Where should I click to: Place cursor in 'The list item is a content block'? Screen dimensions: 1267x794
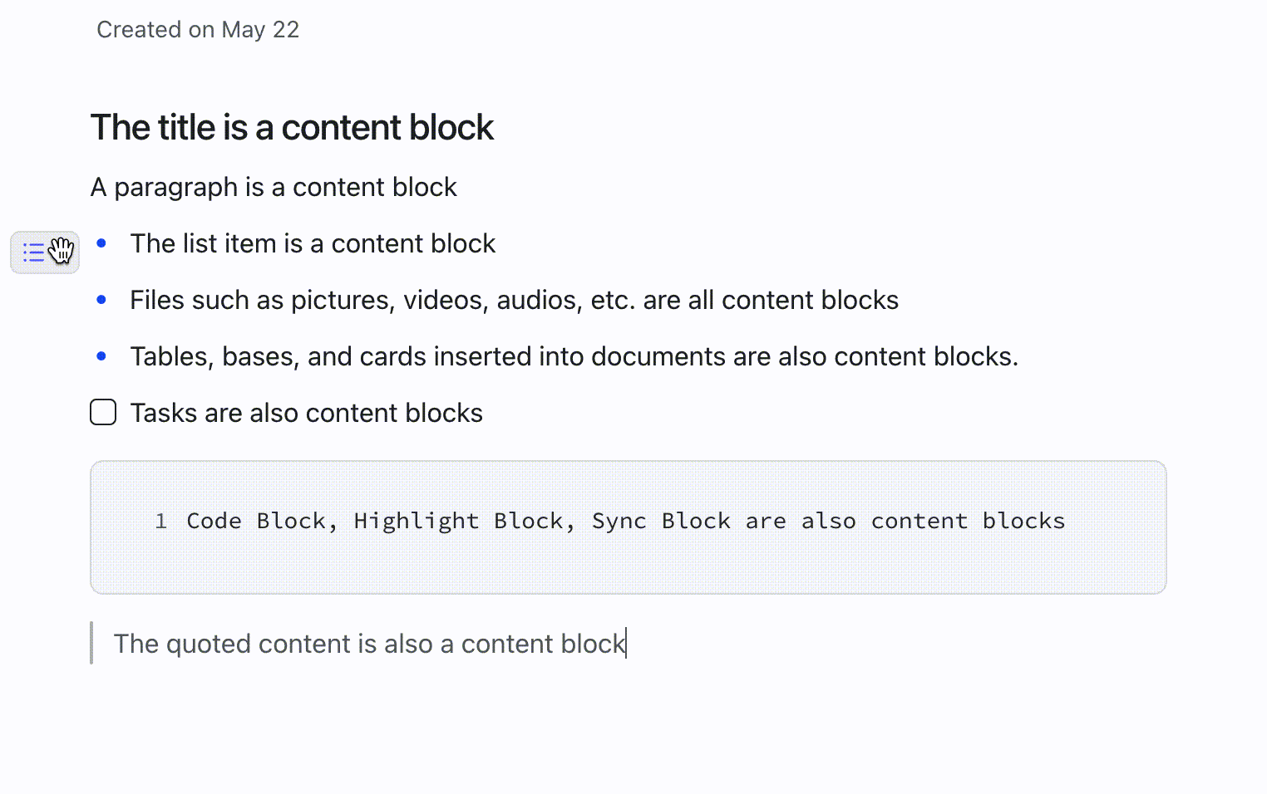click(x=313, y=243)
